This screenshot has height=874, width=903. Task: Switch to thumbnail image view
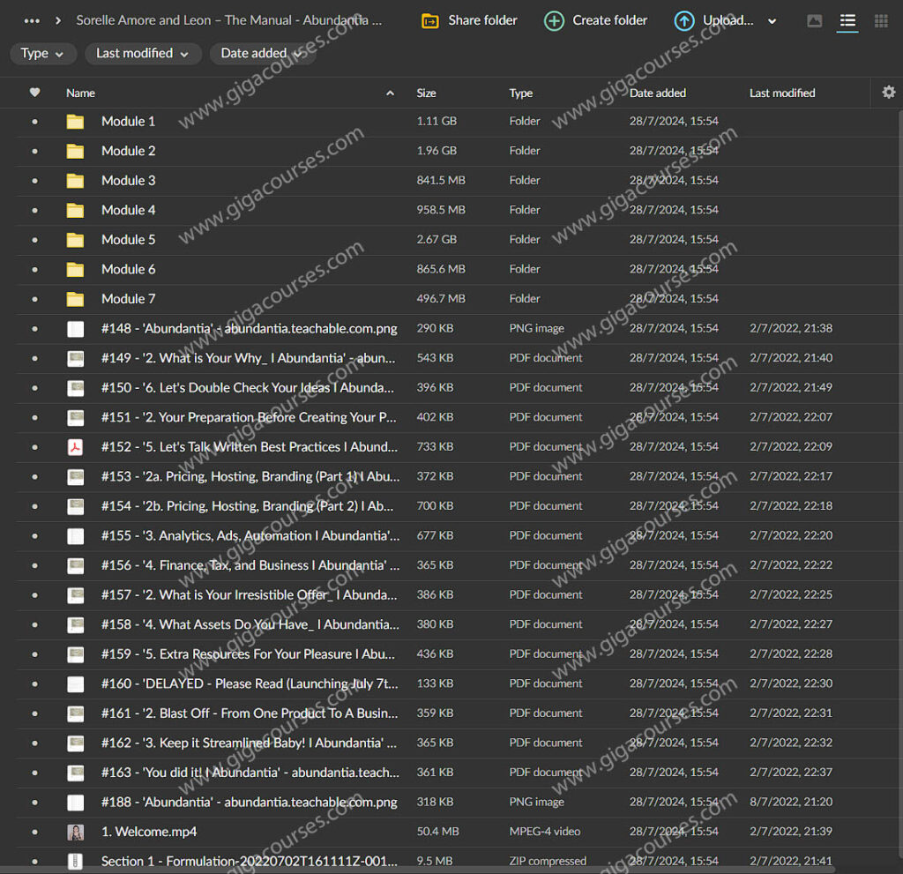(815, 21)
